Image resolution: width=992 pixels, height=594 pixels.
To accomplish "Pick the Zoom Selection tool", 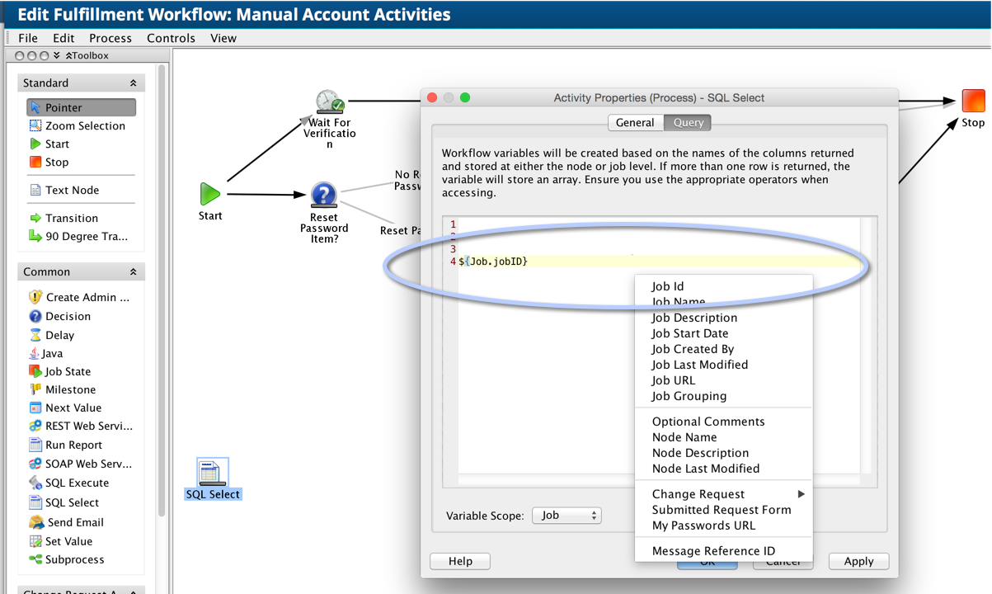I will point(78,125).
